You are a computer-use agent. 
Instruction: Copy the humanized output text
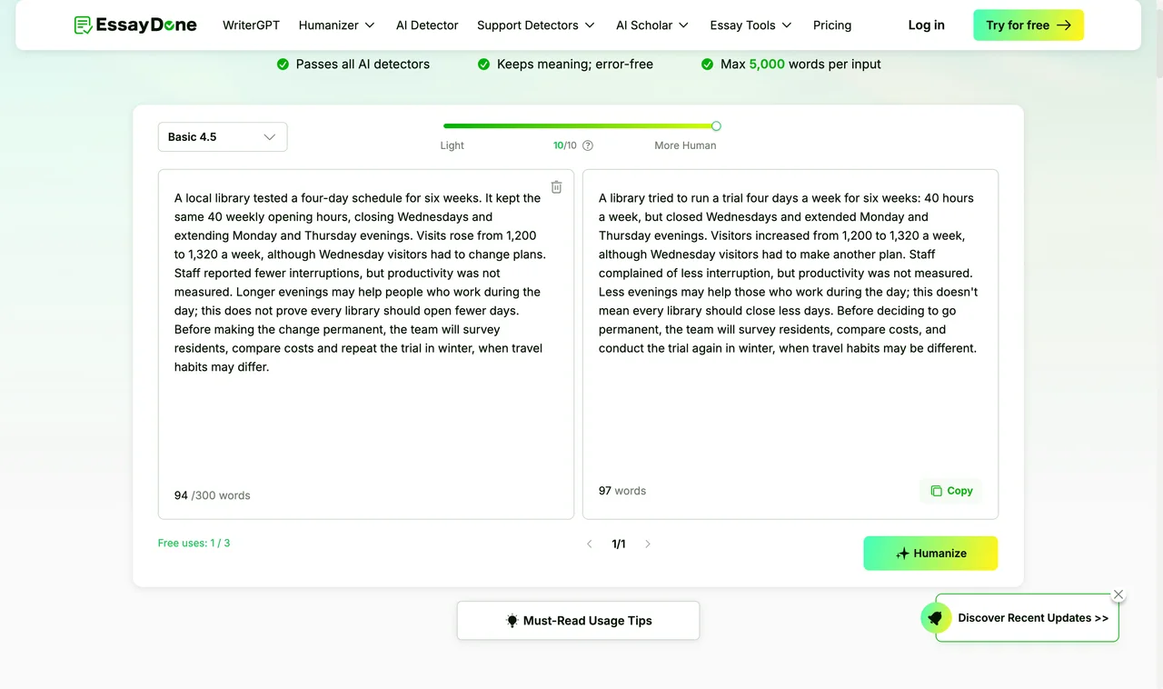(x=951, y=491)
